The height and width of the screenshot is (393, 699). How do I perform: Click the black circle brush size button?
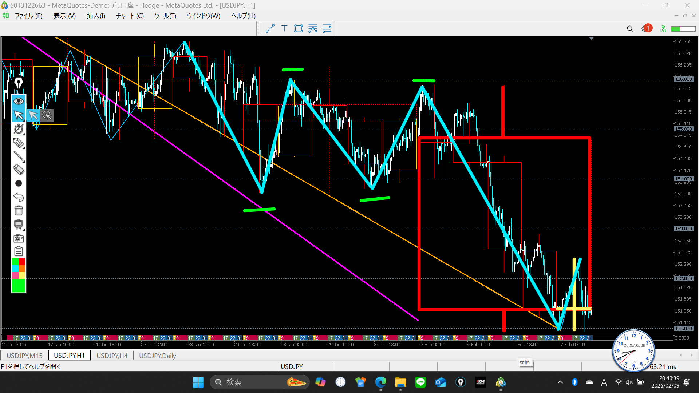pos(19,183)
